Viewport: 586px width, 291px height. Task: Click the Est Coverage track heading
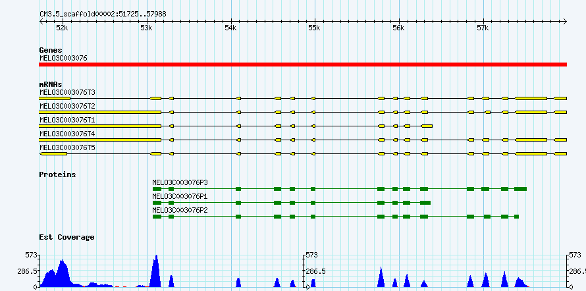[x=67, y=237]
